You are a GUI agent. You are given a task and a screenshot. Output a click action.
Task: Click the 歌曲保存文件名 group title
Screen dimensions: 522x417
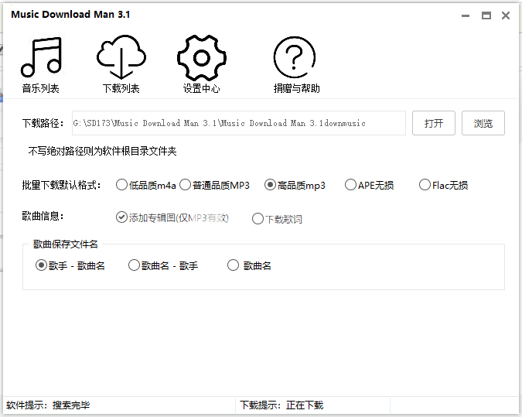[x=65, y=244]
